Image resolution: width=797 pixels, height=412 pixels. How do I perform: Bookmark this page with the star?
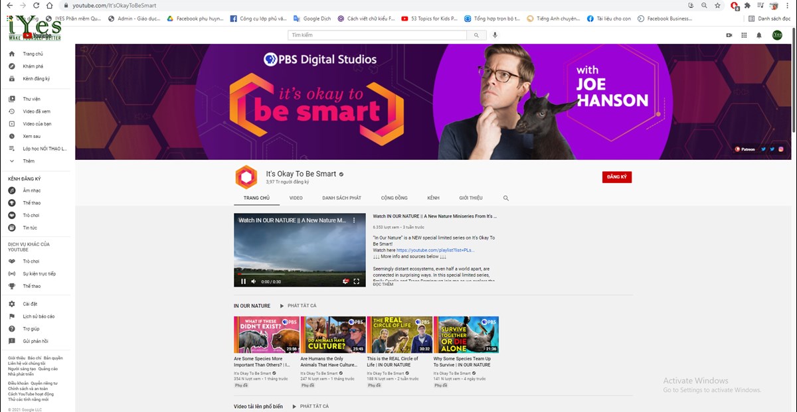click(x=718, y=5)
